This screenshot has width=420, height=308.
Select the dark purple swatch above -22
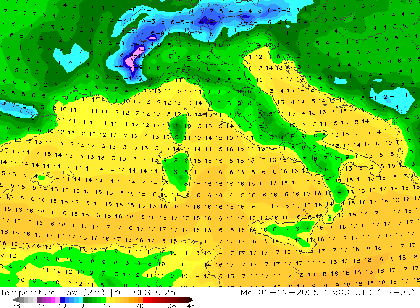coord(39,300)
